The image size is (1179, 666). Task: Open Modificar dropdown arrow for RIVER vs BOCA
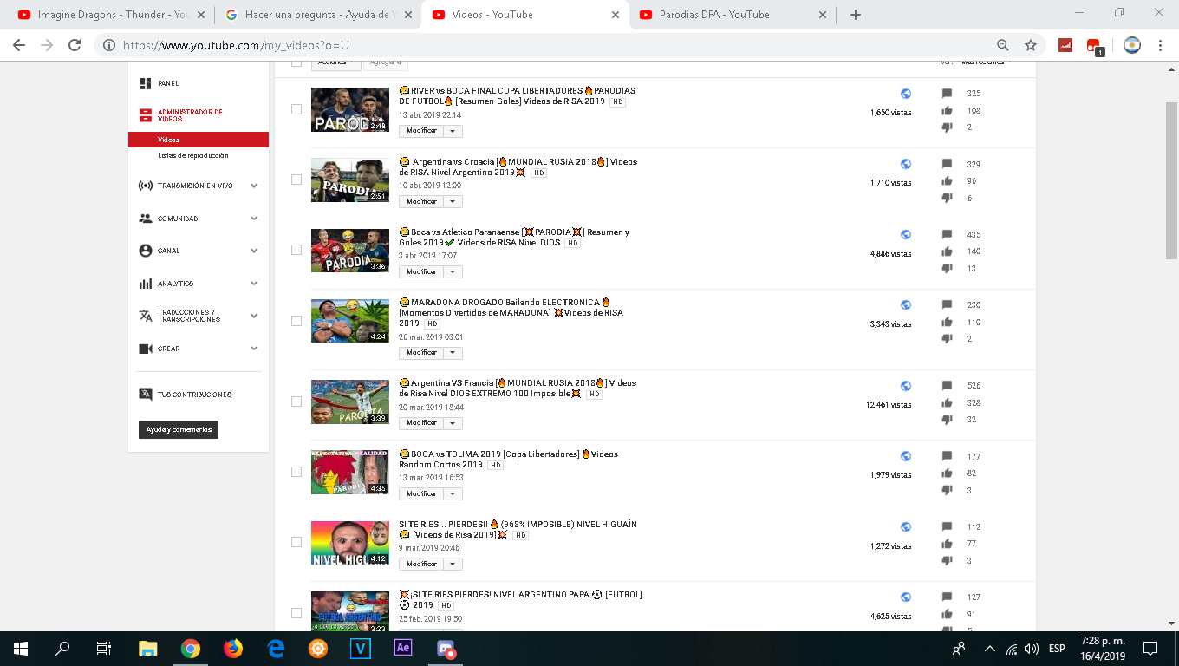coord(453,131)
